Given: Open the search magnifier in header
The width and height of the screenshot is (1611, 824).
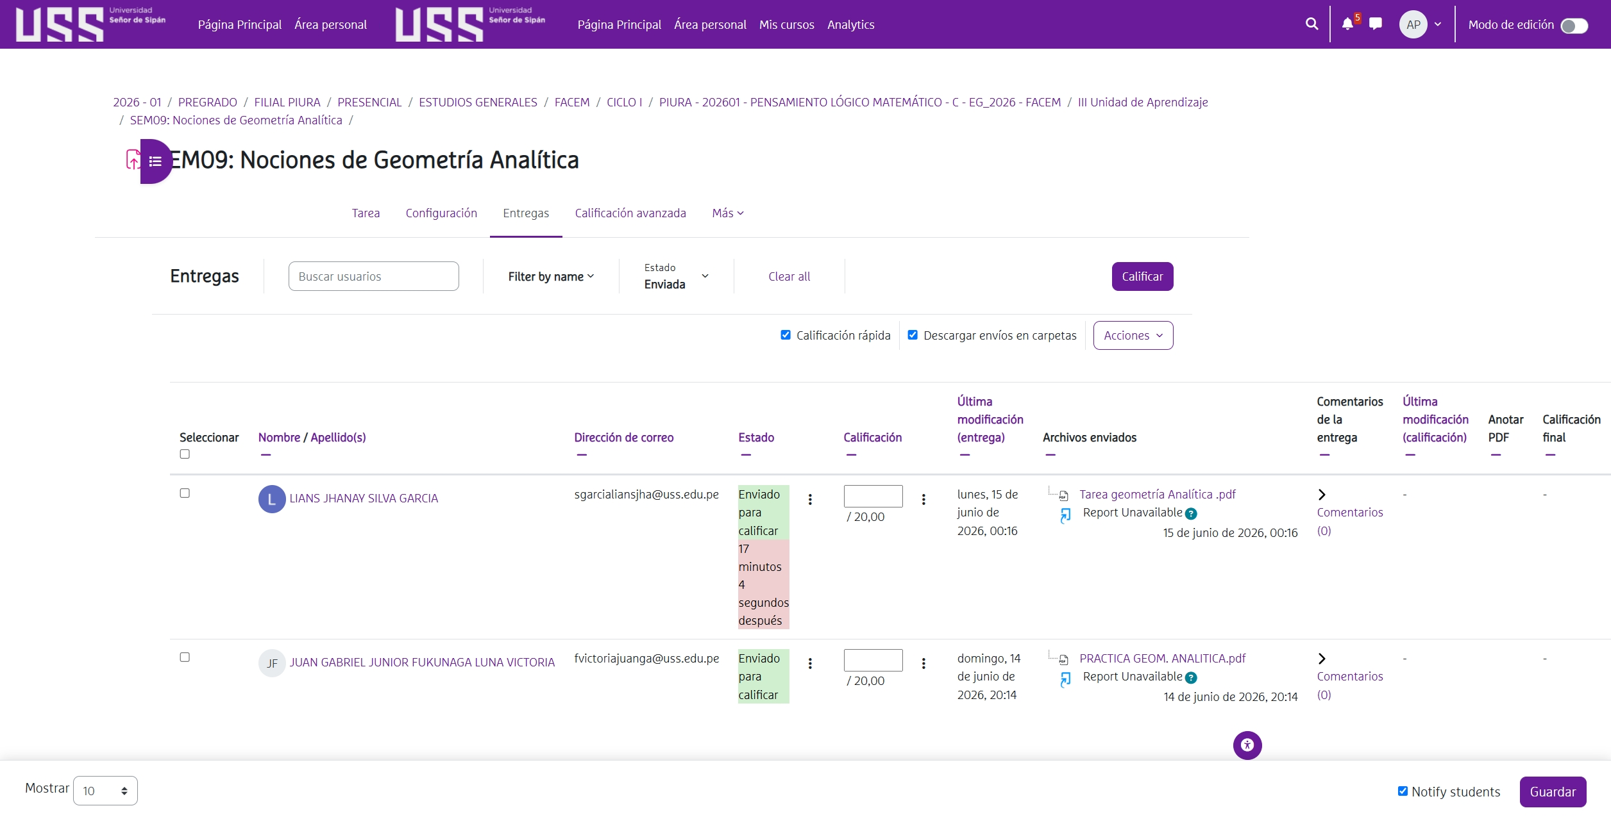Looking at the screenshot, I should coord(1312,24).
